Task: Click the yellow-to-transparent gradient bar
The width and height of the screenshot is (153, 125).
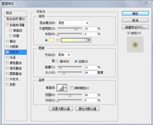Action: click(x=74, y=40)
